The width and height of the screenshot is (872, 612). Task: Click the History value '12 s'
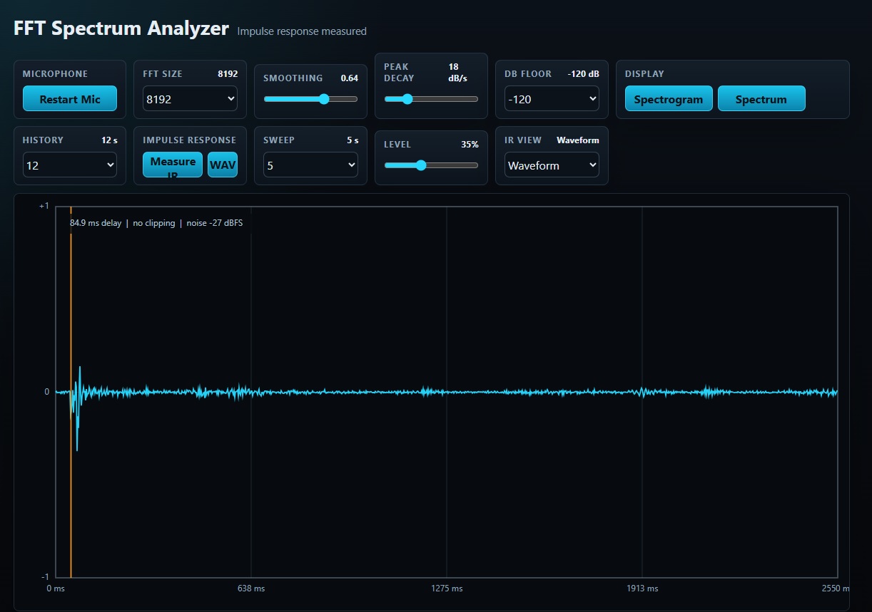coord(109,140)
